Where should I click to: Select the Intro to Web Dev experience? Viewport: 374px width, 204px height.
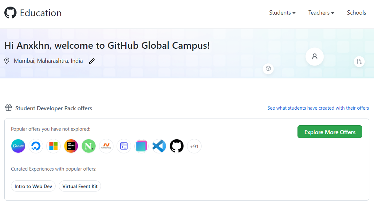tap(33, 186)
